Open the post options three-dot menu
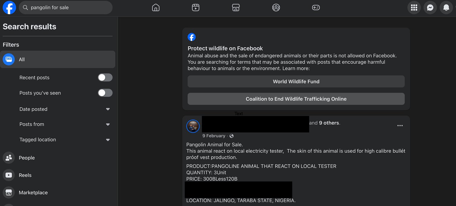456x206 pixels. pyautogui.click(x=400, y=126)
